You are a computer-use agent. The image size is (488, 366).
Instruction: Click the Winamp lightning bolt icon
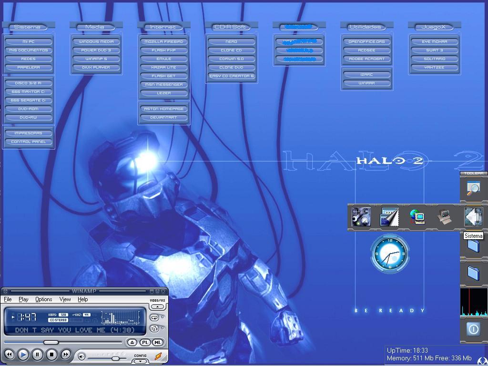pyautogui.click(x=158, y=356)
